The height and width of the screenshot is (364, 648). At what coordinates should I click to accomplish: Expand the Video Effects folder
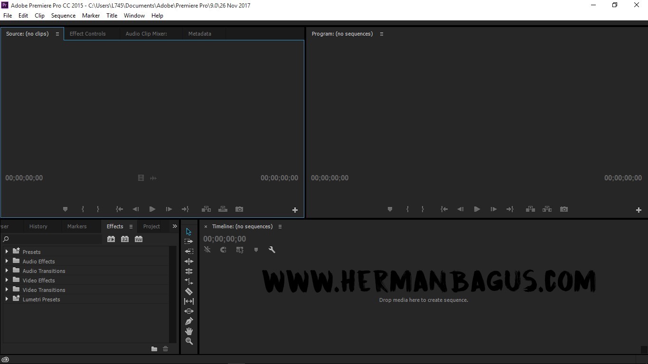pyautogui.click(x=7, y=280)
